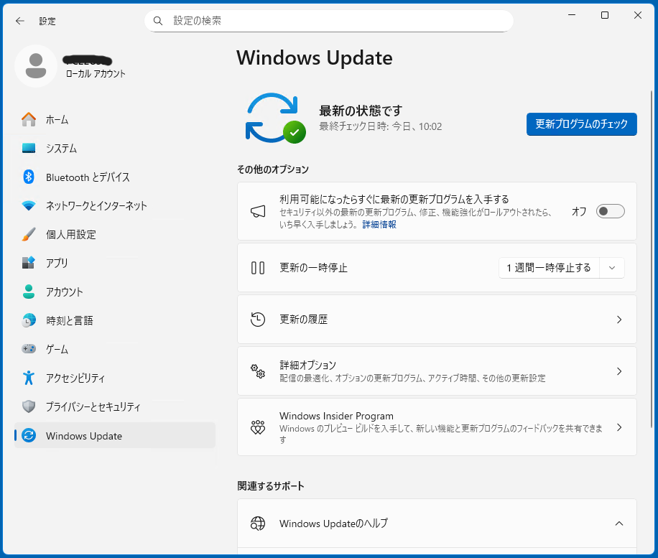The image size is (658, 558).
Task: Click the personalization paintbrush icon
Action: [x=29, y=234]
